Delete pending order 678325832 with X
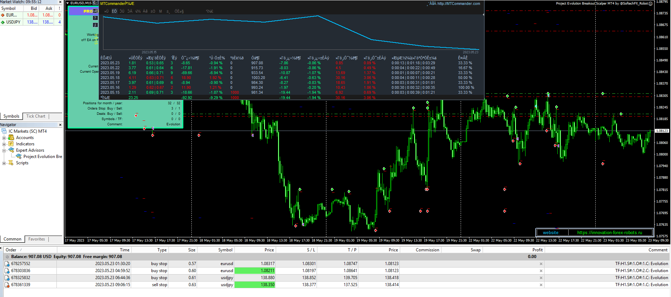The width and height of the screenshot is (671, 297). point(541,278)
